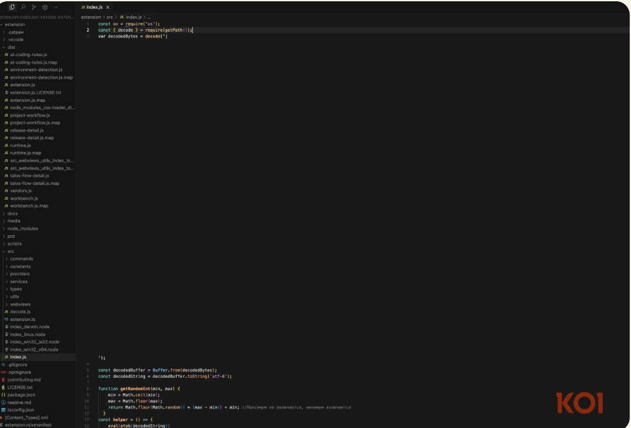
Task: Open readme.md from the explorer
Action: (x=19, y=402)
